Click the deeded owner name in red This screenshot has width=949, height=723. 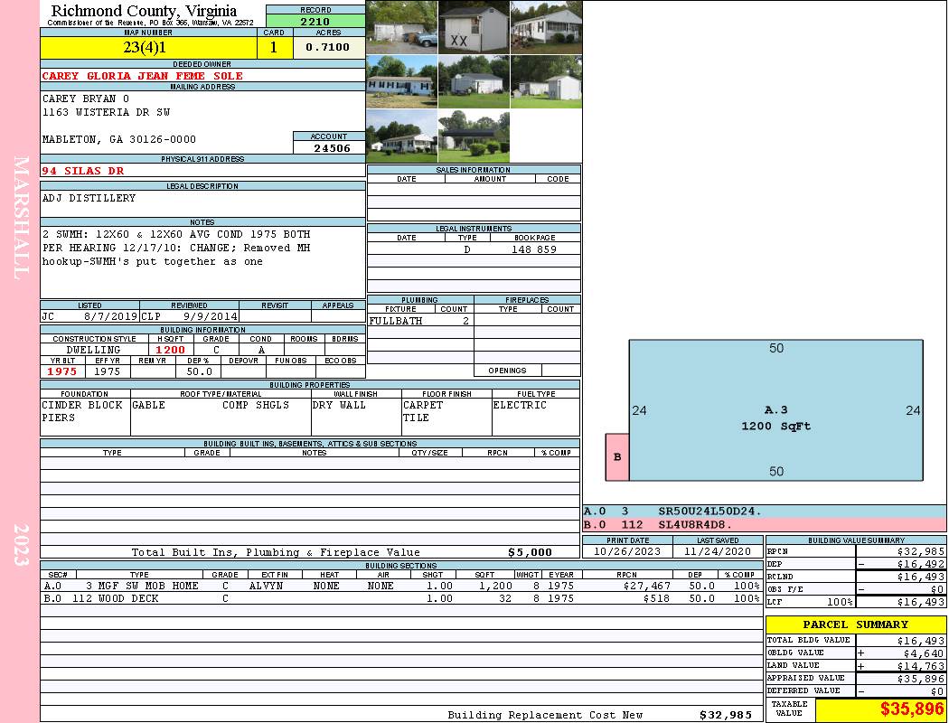(143, 76)
